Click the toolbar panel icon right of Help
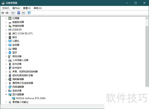Image resolution: width=149 pixels, height=109 pixels. (x=23, y=13)
